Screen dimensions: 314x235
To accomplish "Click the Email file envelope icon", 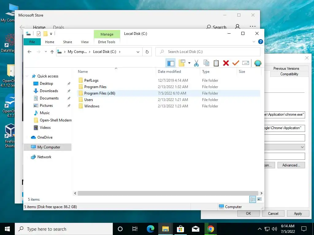I will 246,63.
